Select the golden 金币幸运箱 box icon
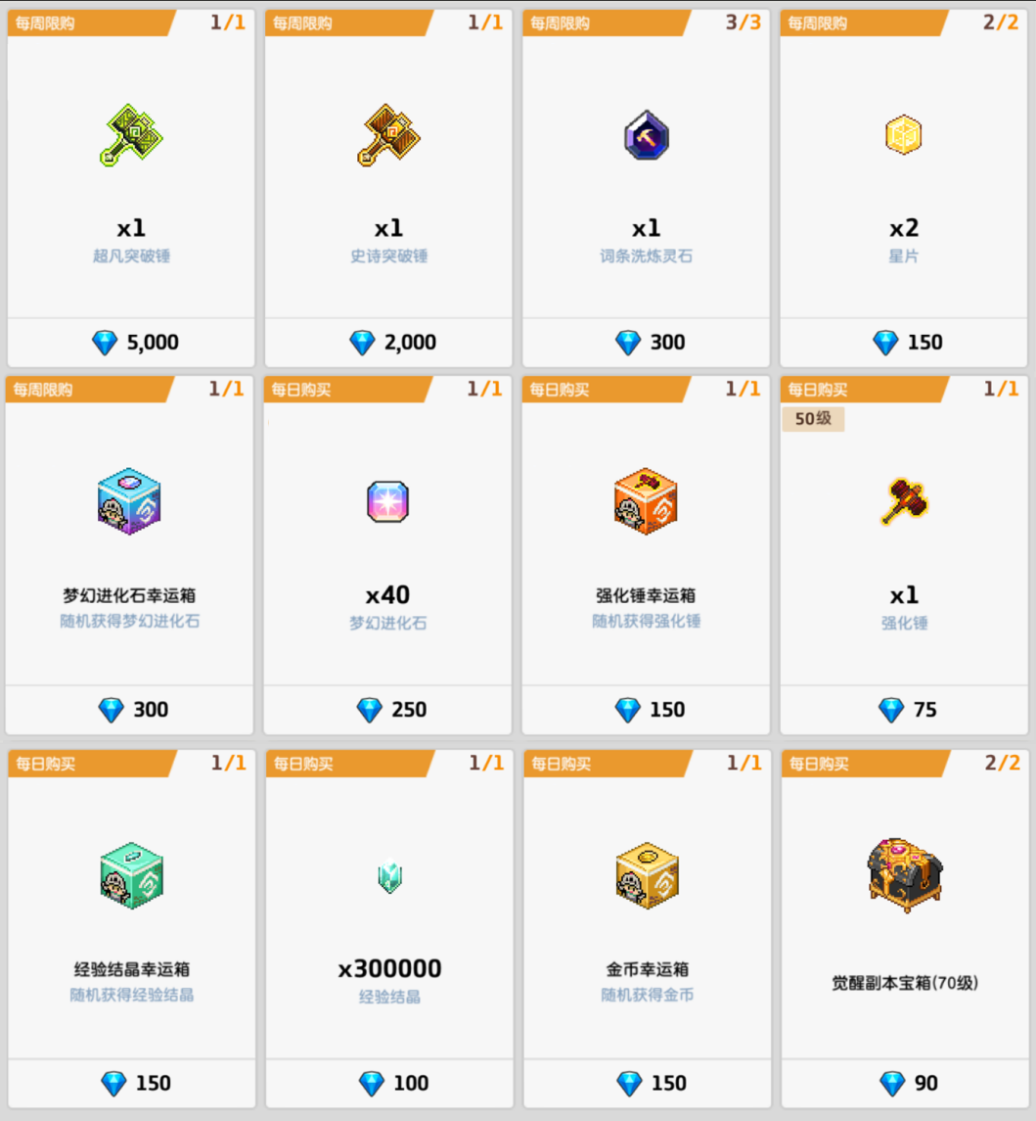This screenshot has height=1121, width=1036. [648, 876]
